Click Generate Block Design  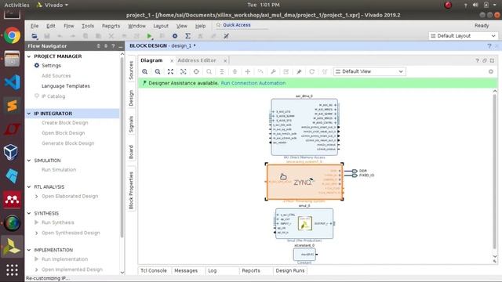[68, 143]
